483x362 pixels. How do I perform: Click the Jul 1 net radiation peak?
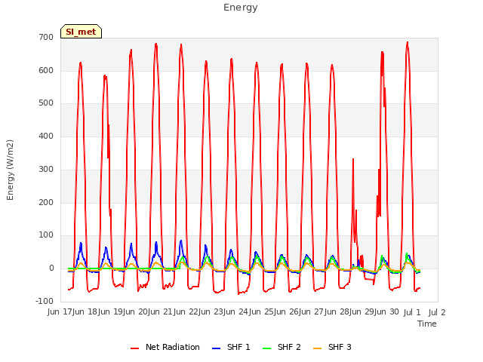[408, 42]
